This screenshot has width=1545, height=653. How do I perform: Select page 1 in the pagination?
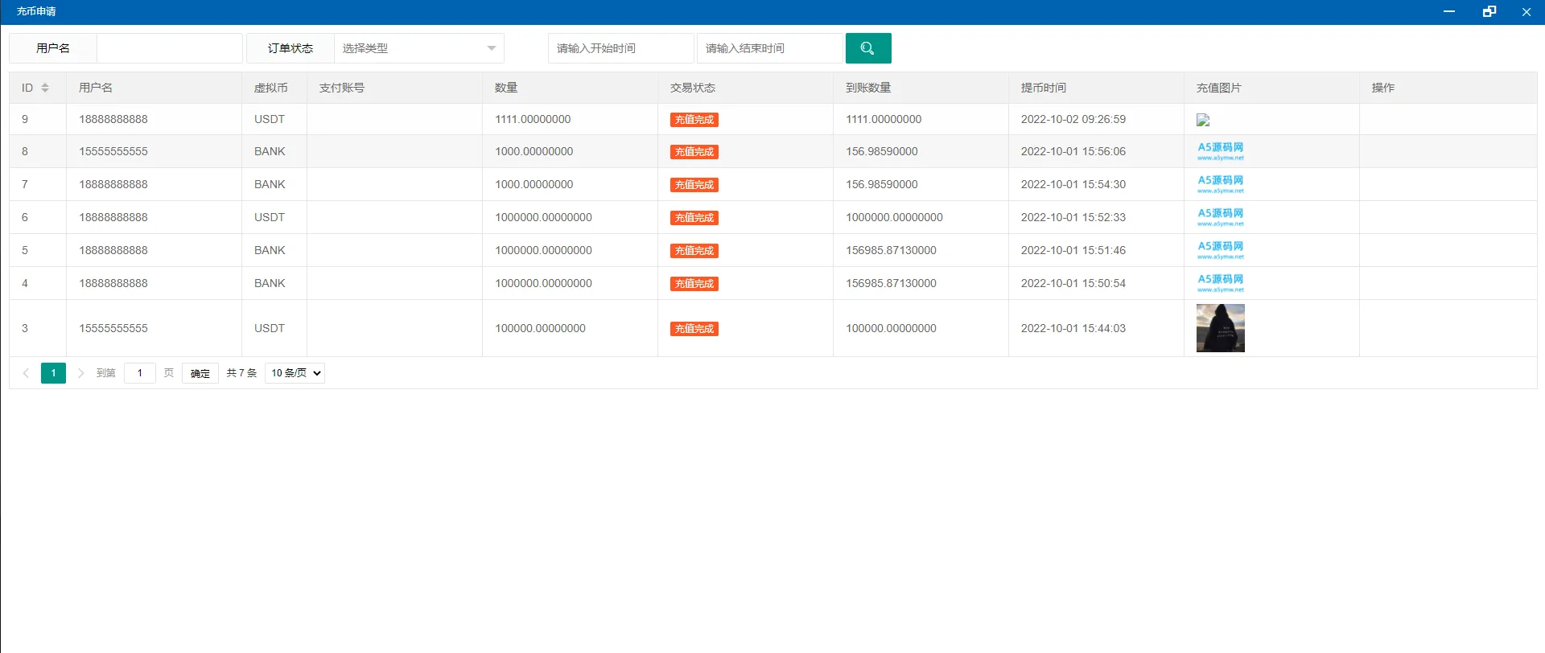[x=53, y=373]
